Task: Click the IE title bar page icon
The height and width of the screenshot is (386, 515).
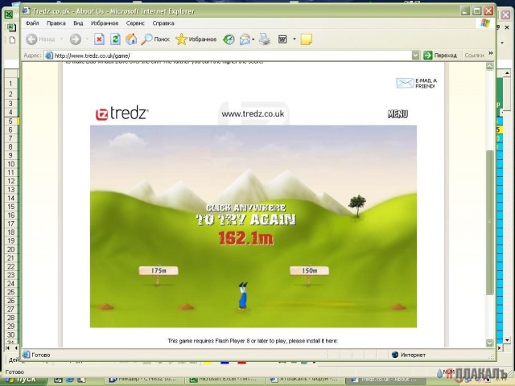Action: (x=26, y=10)
